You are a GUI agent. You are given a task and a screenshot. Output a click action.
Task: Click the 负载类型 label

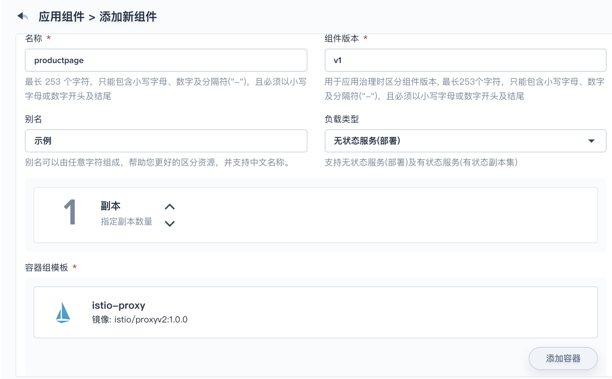pos(342,119)
